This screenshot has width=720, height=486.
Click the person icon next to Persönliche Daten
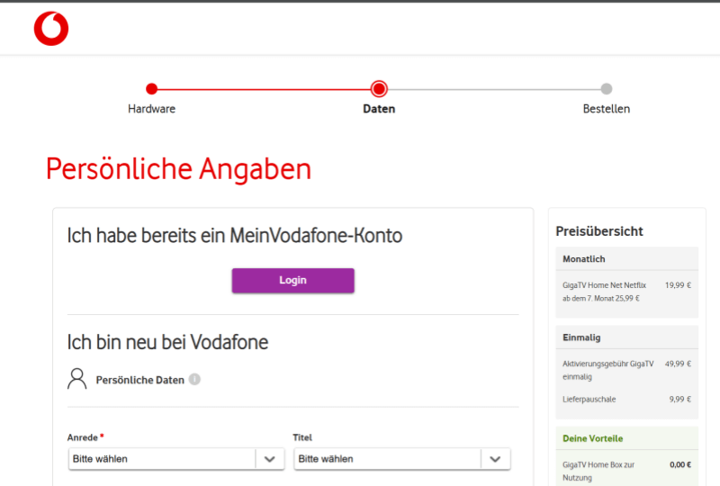pos(77,379)
